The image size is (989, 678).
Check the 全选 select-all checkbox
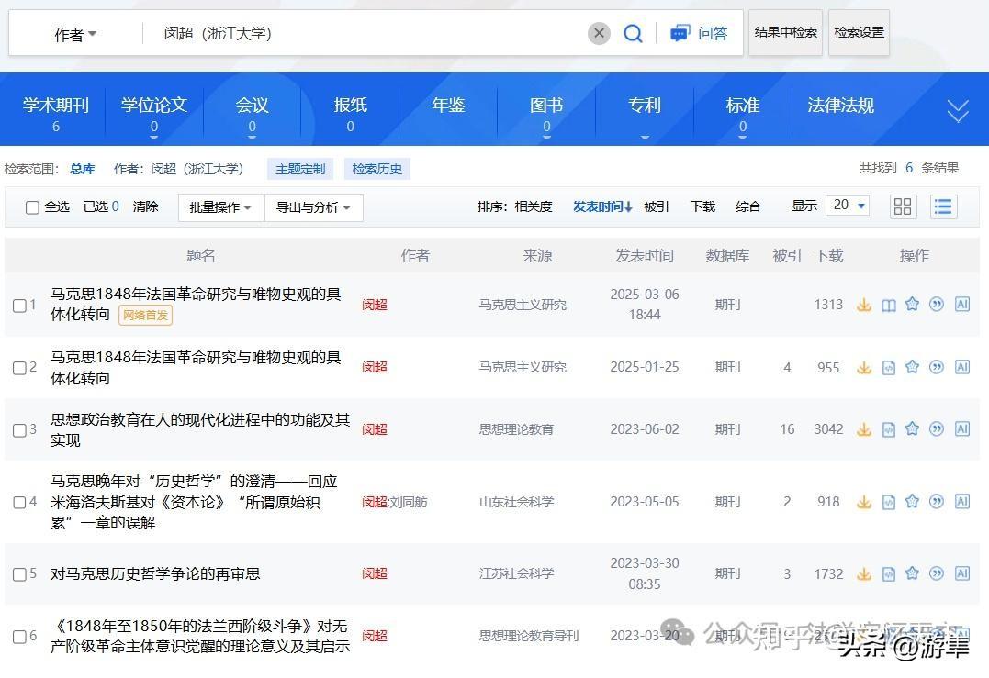click(x=32, y=207)
